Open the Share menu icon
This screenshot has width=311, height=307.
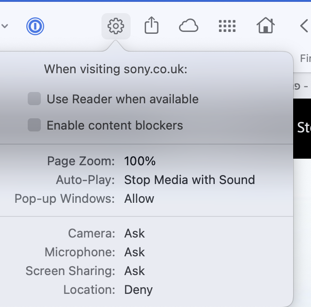(x=151, y=26)
